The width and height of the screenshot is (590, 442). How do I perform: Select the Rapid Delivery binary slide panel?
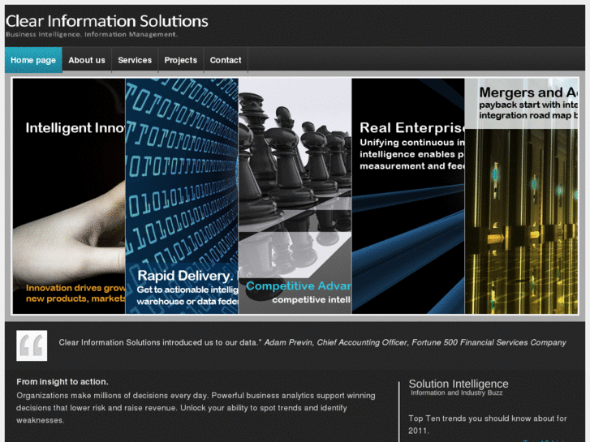[x=182, y=196]
